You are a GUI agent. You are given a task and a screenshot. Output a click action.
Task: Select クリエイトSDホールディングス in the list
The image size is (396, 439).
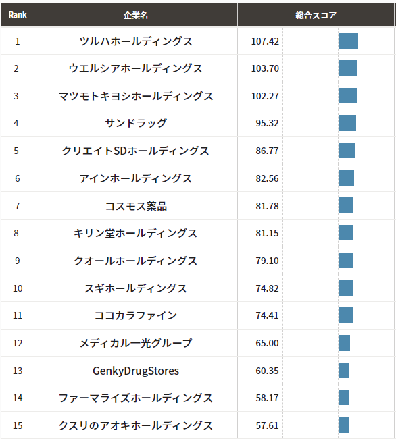click(136, 151)
